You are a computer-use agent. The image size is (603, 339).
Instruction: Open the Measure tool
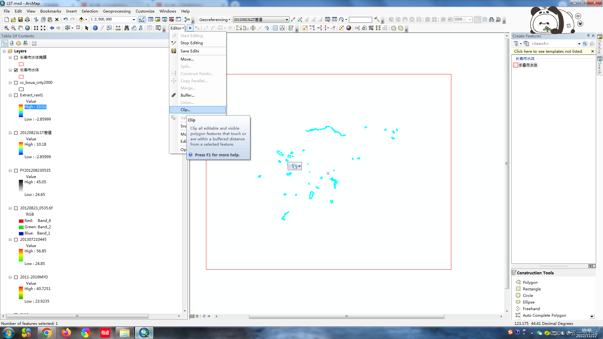click(x=118, y=28)
